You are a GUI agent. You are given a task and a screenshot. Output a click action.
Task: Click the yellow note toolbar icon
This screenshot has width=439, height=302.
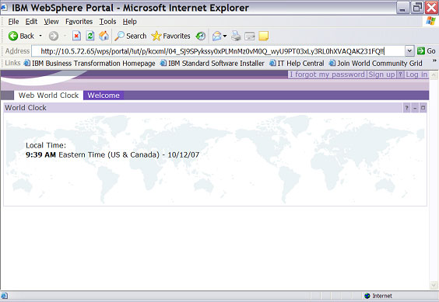pyautogui.click(x=263, y=36)
